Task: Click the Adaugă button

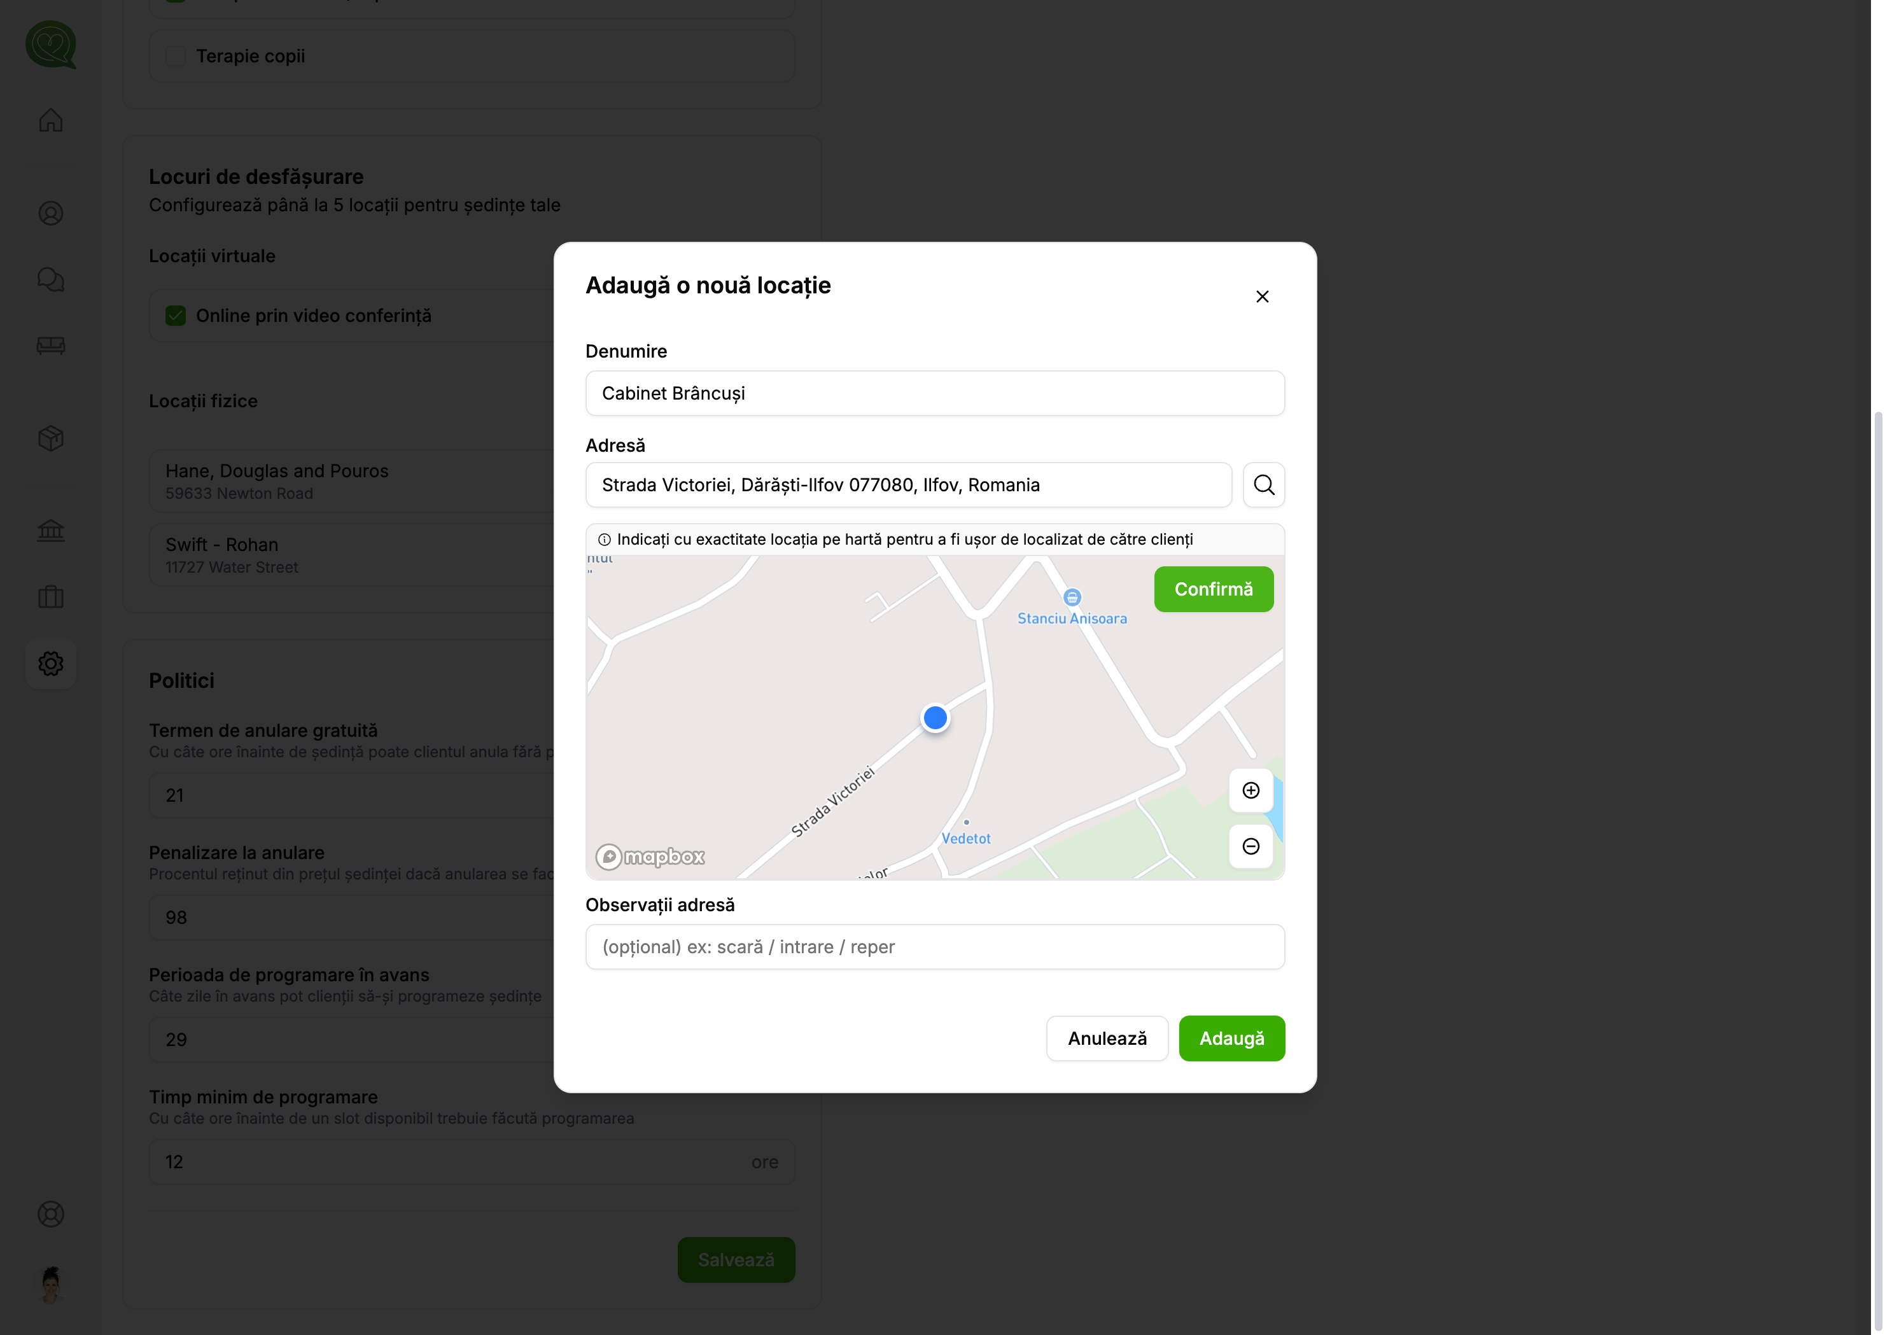Action: click(1231, 1038)
